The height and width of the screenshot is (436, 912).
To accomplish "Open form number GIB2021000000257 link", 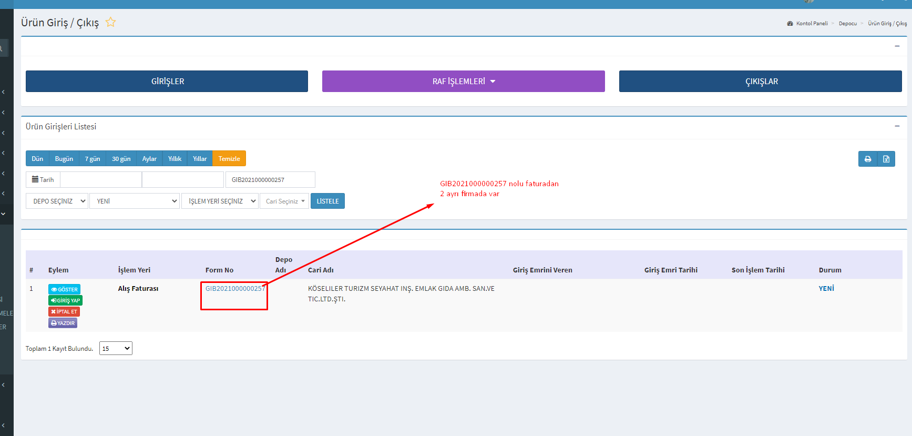I will point(235,288).
